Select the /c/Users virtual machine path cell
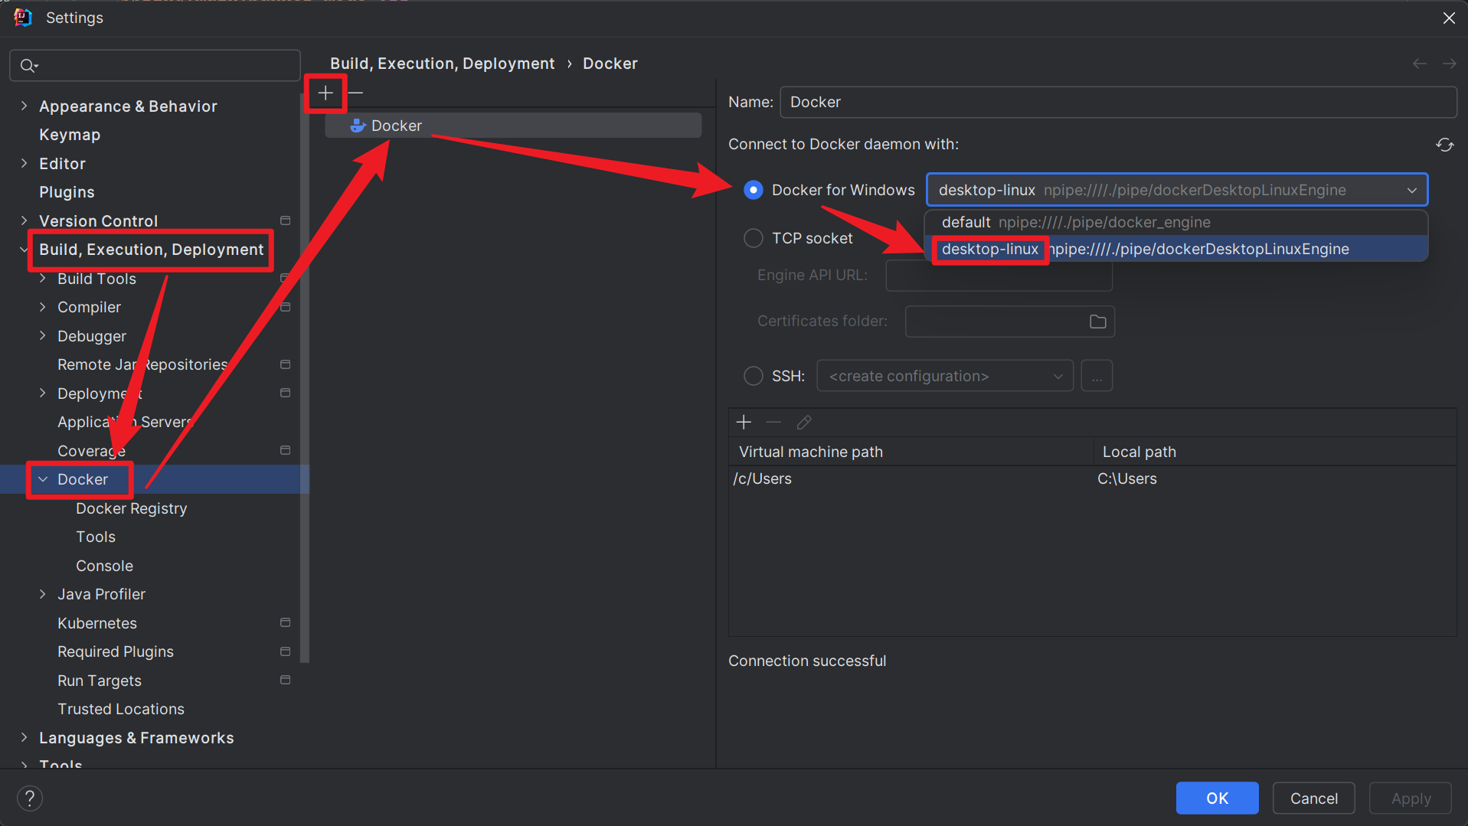This screenshot has width=1468, height=826. click(x=911, y=479)
